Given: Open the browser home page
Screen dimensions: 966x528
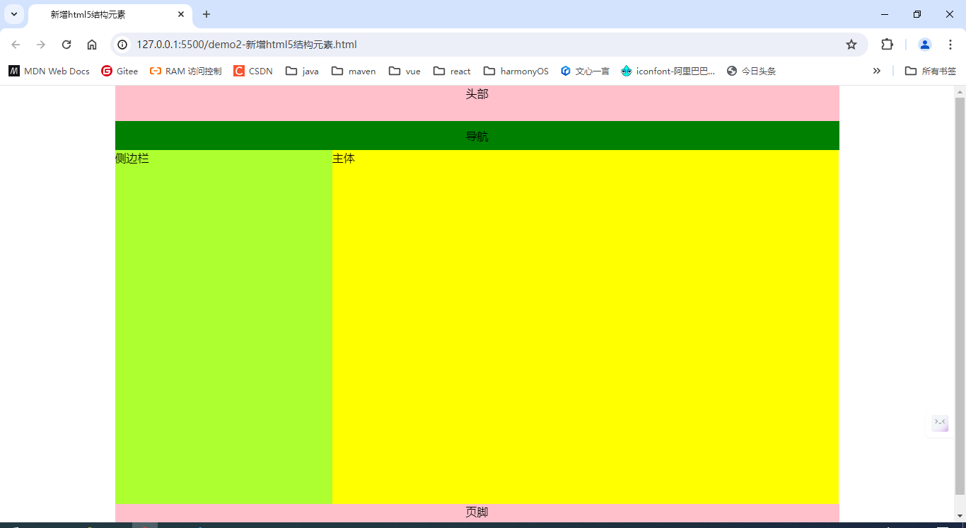Looking at the screenshot, I should coord(92,45).
